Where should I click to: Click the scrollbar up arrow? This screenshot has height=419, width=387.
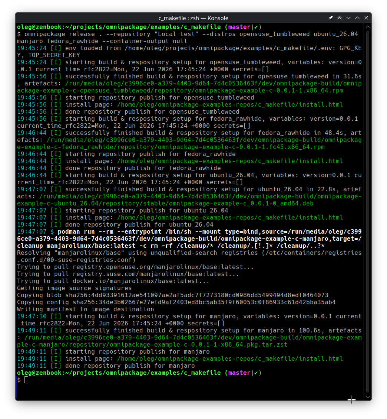(x=367, y=27)
